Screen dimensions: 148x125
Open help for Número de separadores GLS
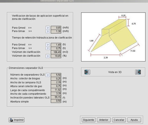click(48, 75)
